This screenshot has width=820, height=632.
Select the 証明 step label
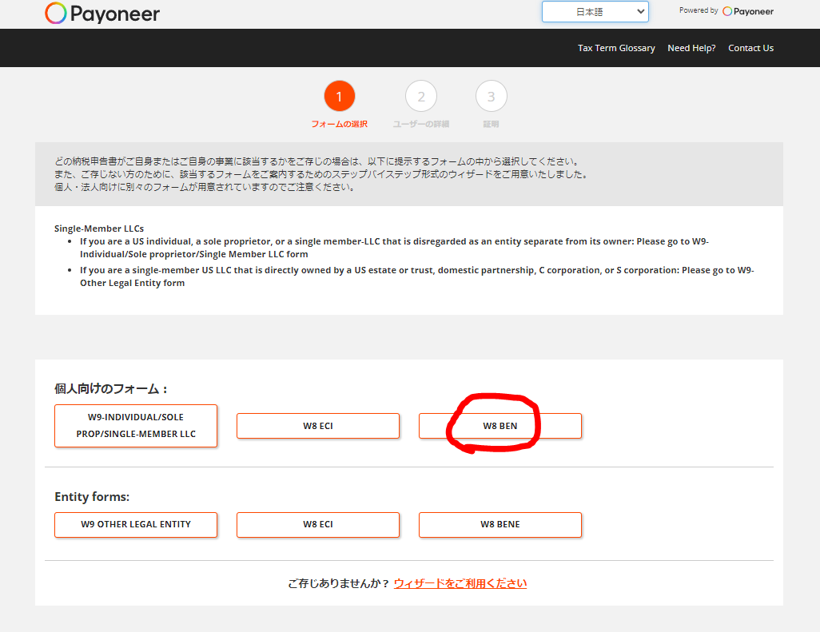tap(491, 125)
